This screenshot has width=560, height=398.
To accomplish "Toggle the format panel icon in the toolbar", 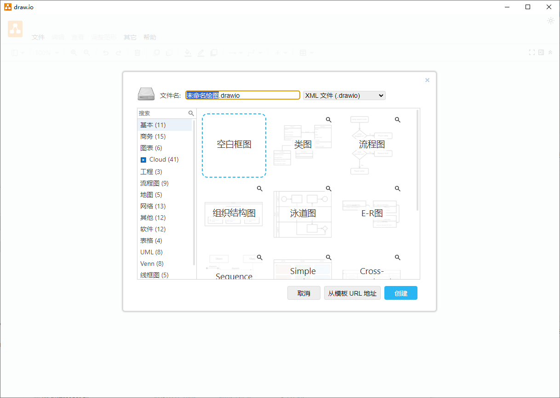I will click(541, 52).
